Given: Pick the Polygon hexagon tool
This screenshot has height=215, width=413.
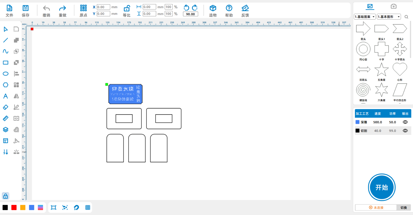Looking at the screenshot, I should tap(5, 85).
